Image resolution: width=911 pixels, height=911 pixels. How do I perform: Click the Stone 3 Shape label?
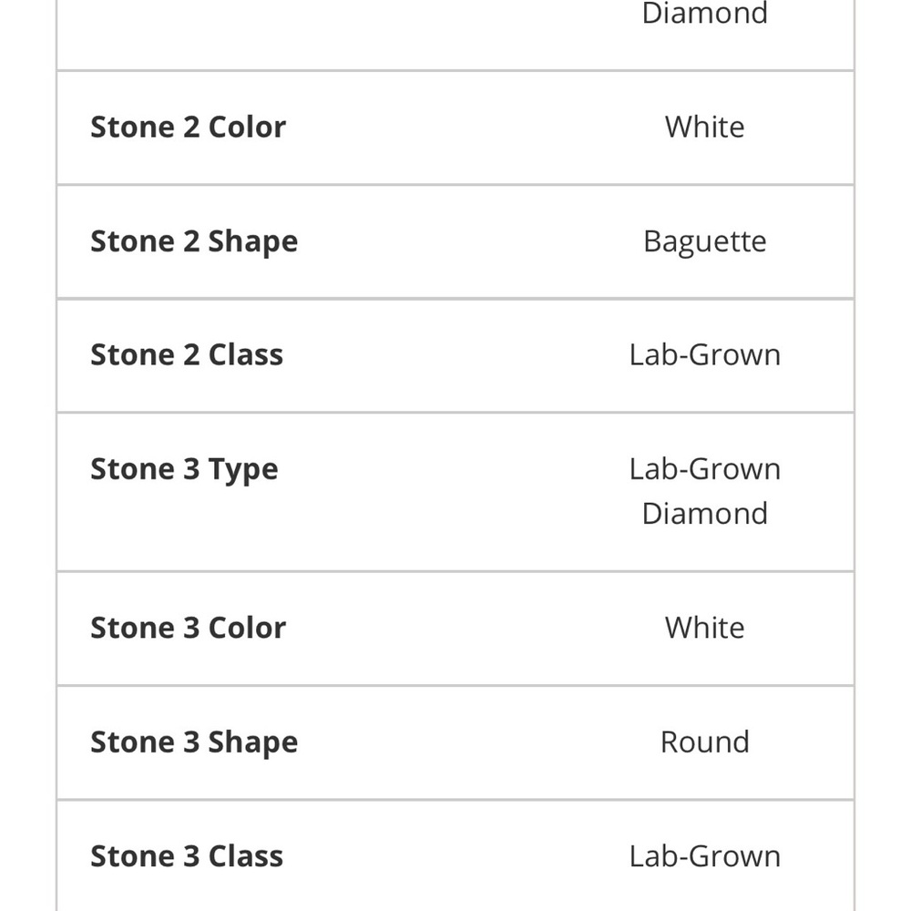(x=193, y=742)
